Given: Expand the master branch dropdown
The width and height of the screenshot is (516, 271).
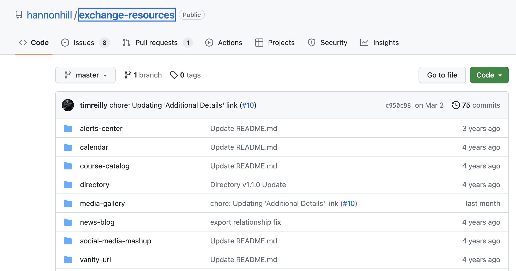Looking at the screenshot, I should [x=86, y=75].
